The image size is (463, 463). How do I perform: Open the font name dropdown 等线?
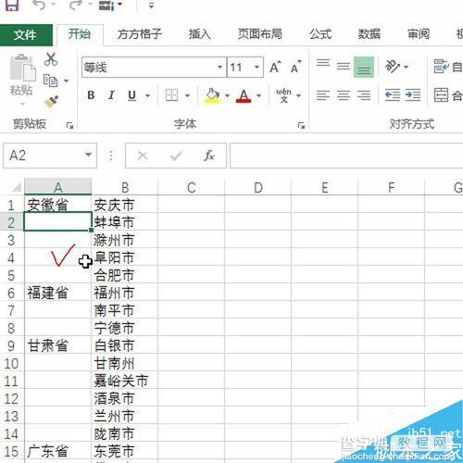(x=219, y=67)
